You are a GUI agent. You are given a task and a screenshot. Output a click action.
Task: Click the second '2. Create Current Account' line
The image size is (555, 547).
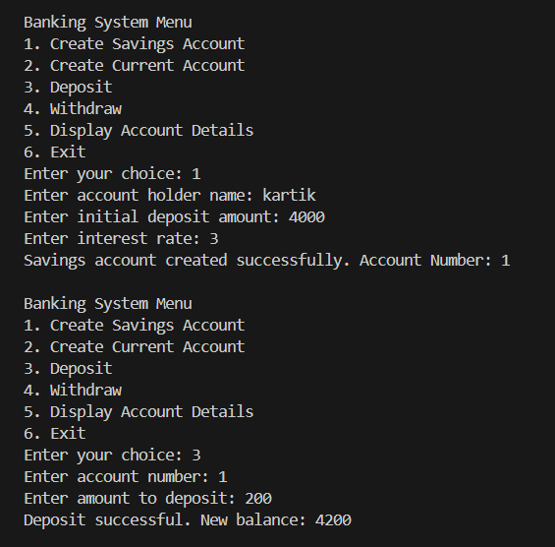coord(135,346)
